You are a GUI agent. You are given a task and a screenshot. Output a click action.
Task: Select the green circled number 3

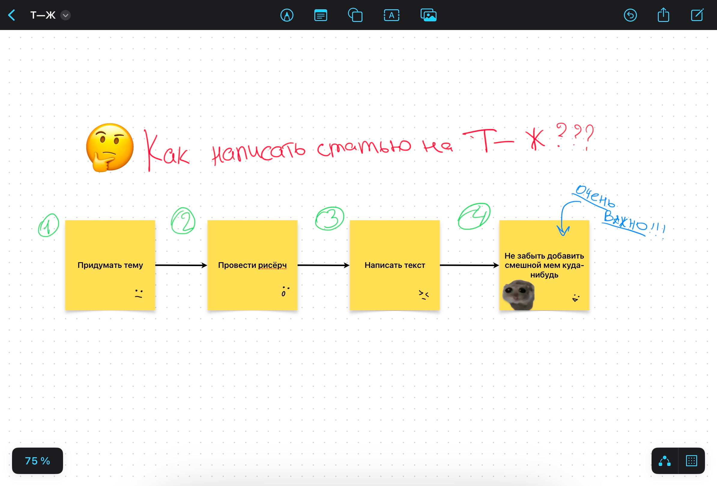[329, 218]
